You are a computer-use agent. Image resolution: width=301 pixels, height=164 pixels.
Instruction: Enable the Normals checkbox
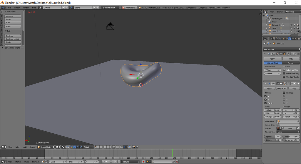point(284,93)
